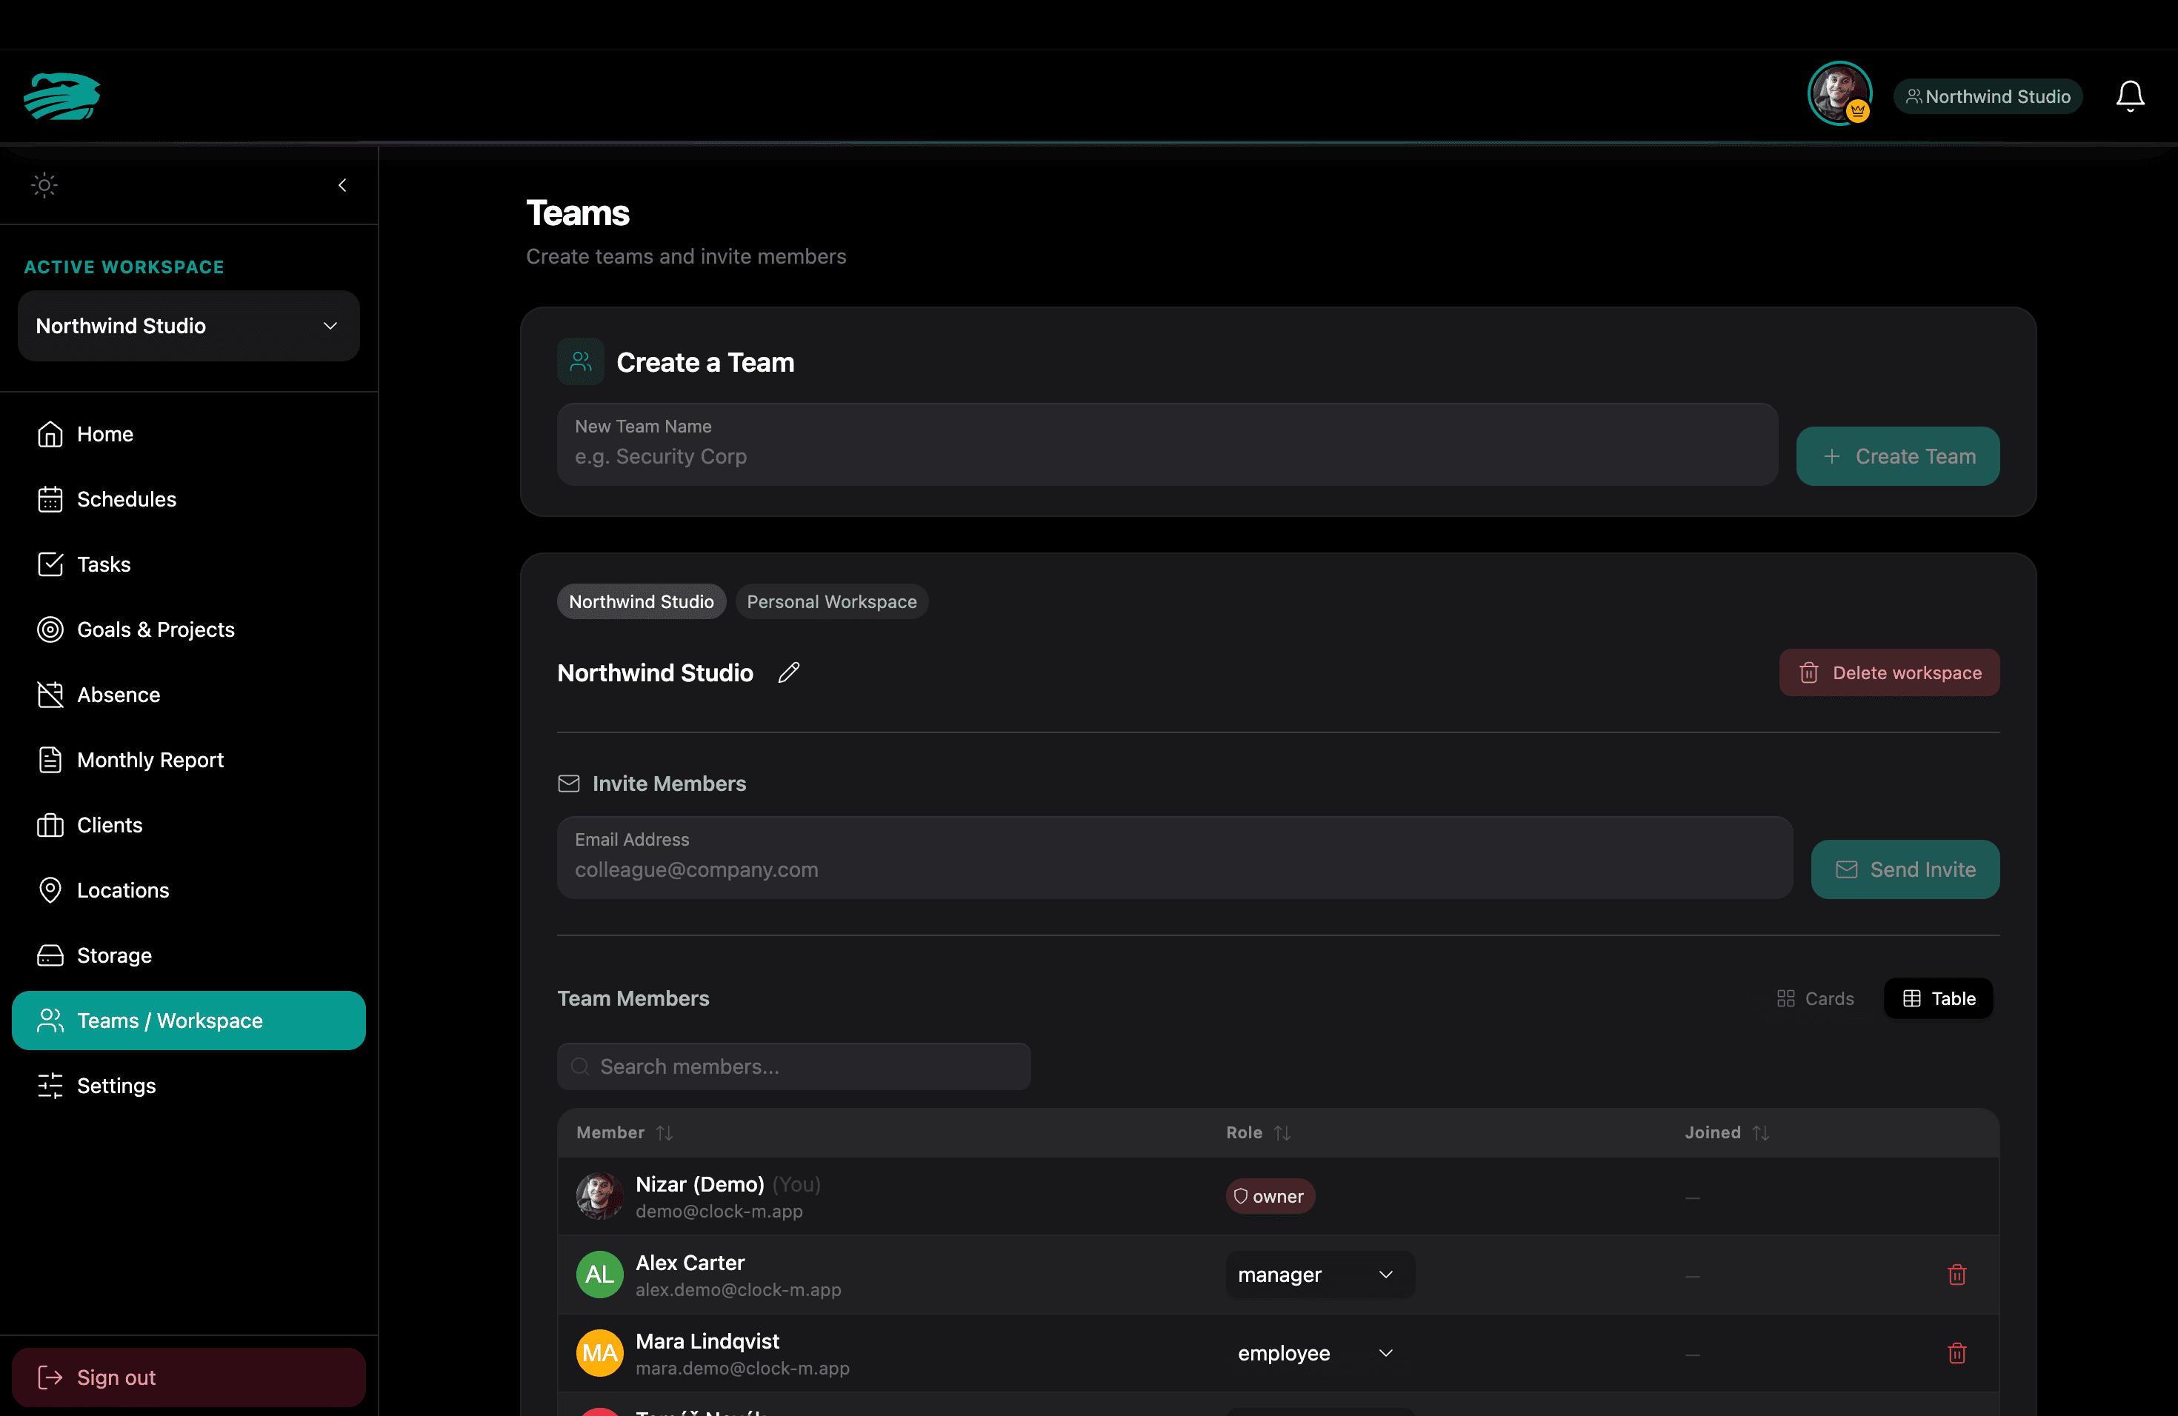Focus the New Team Name field
This screenshot has height=1416, width=2178.
pyautogui.click(x=1167, y=444)
